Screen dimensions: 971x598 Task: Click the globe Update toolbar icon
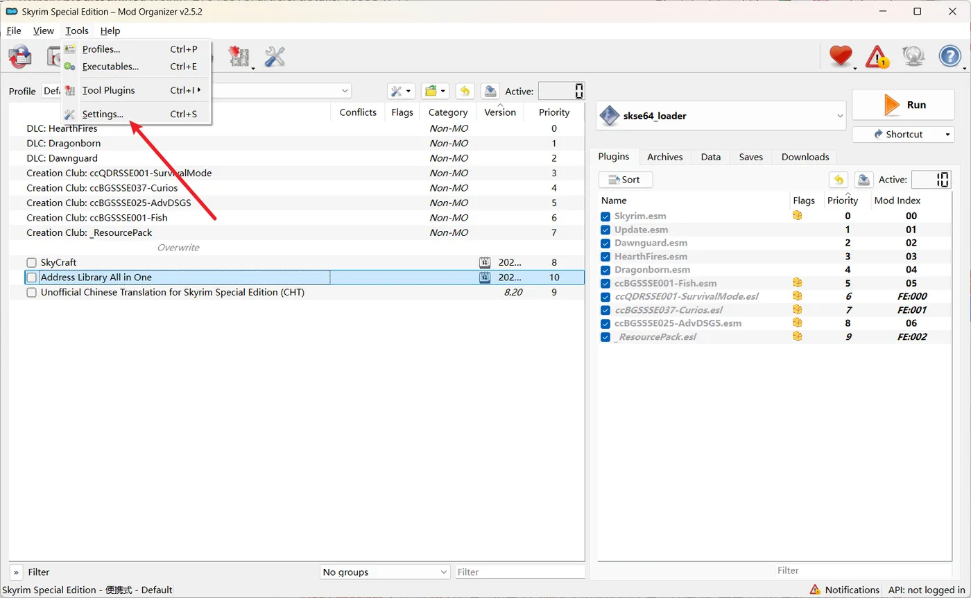click(x=913, y=57)
